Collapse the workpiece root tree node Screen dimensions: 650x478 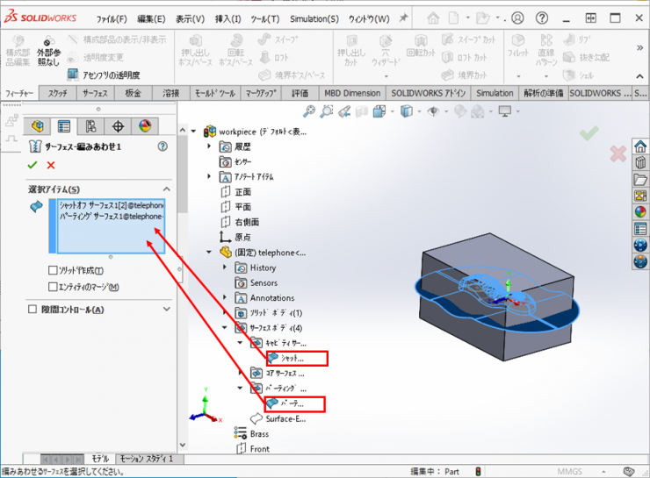point(194,131)
